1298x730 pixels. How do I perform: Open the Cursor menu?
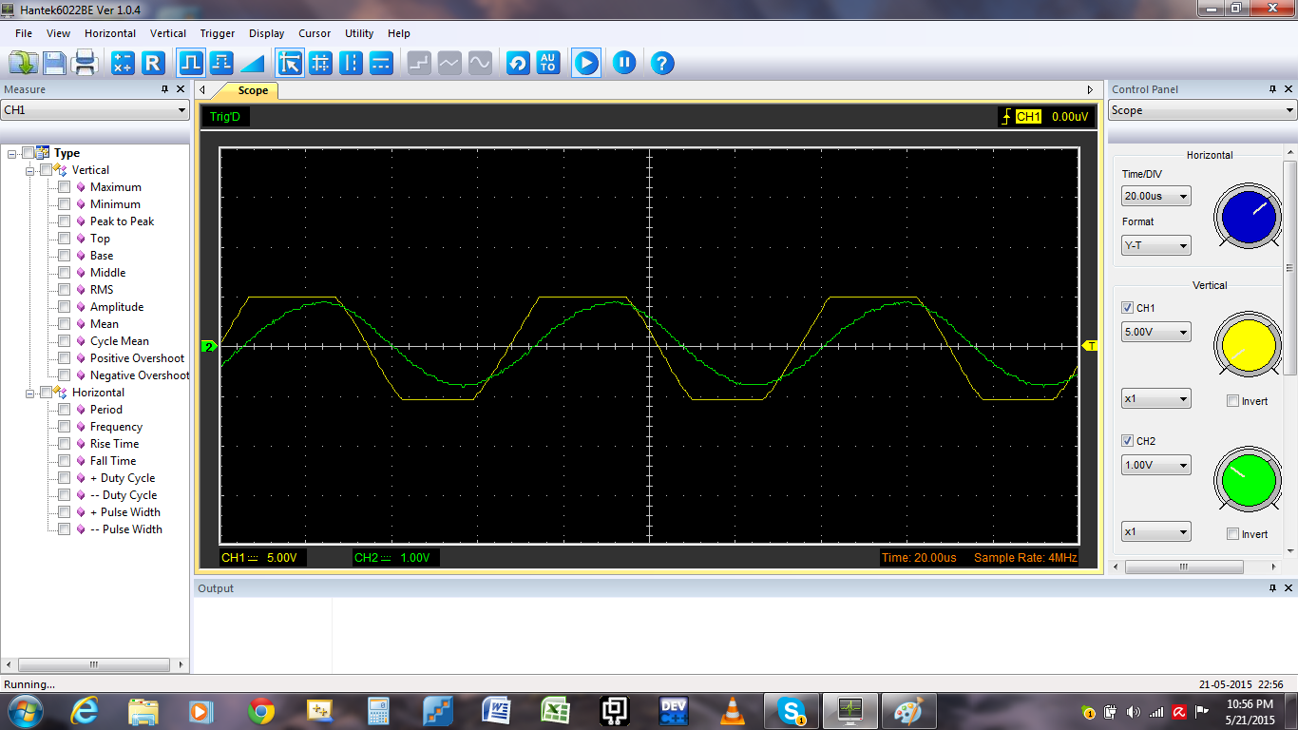point(315,33)
